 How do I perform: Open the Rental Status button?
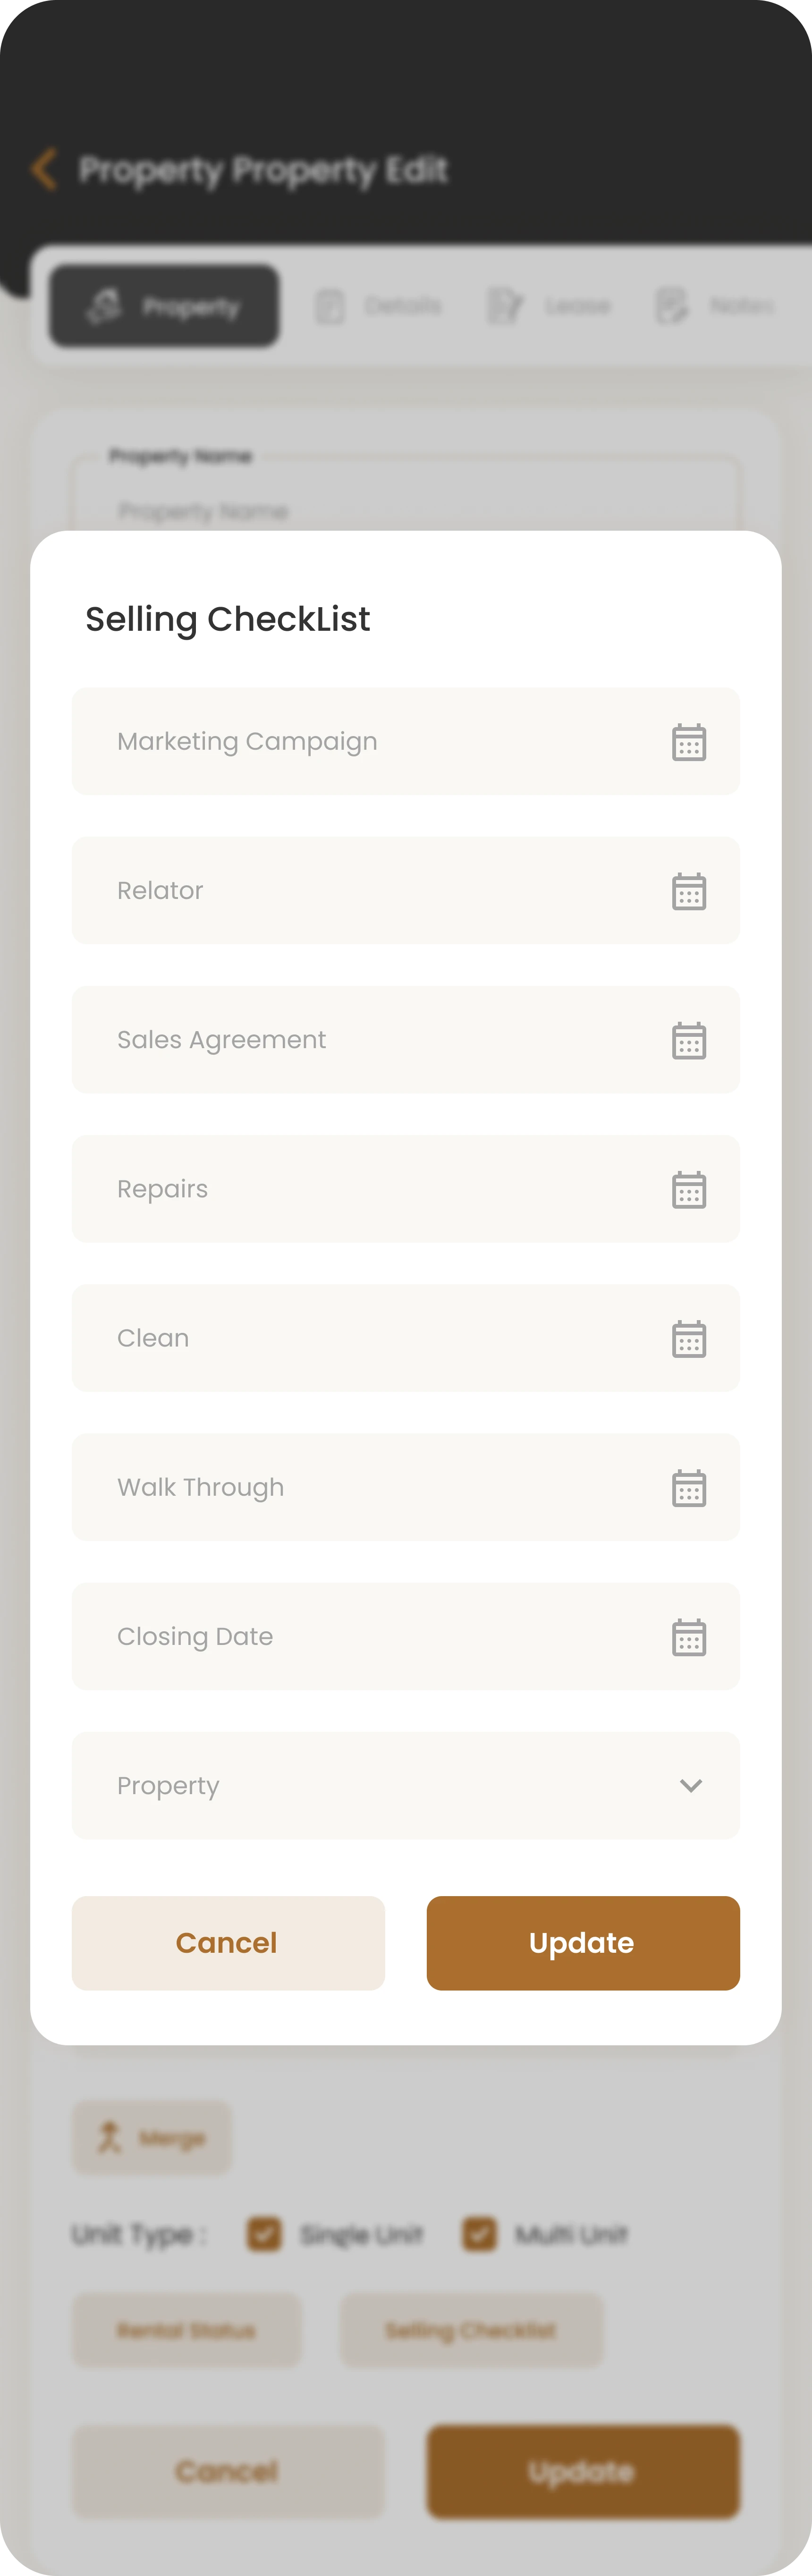(186, 2330)
